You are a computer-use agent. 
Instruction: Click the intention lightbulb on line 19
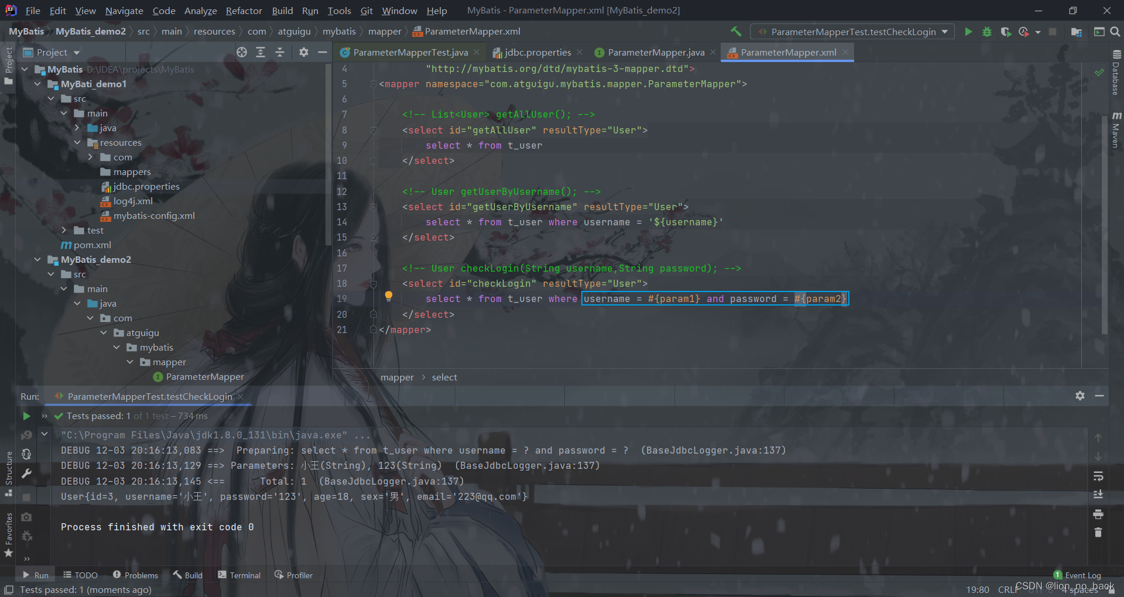point(388,296)
